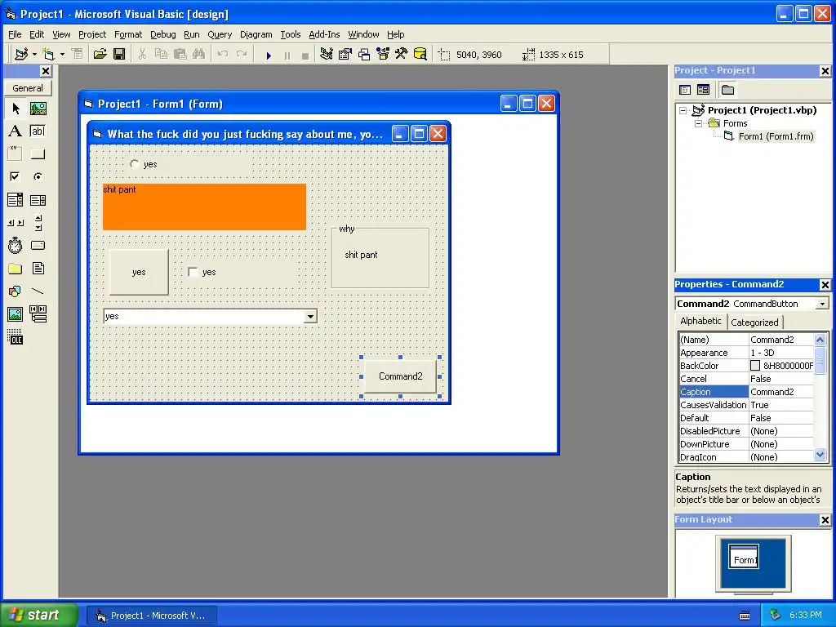Open the Add-Ins menu
Viewport: 836px width, 627px height.
tap(324, 34)
